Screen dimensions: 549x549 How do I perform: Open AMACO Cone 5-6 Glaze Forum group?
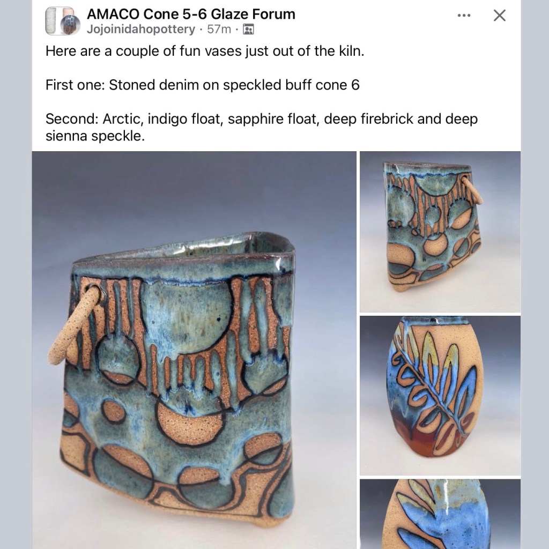coord(191,14)
